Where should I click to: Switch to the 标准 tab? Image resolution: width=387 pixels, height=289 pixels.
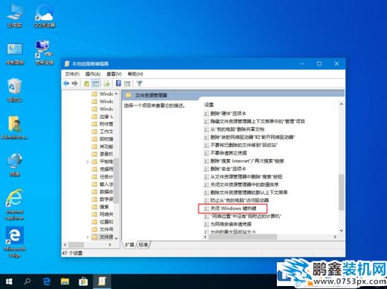coord(143,244)
